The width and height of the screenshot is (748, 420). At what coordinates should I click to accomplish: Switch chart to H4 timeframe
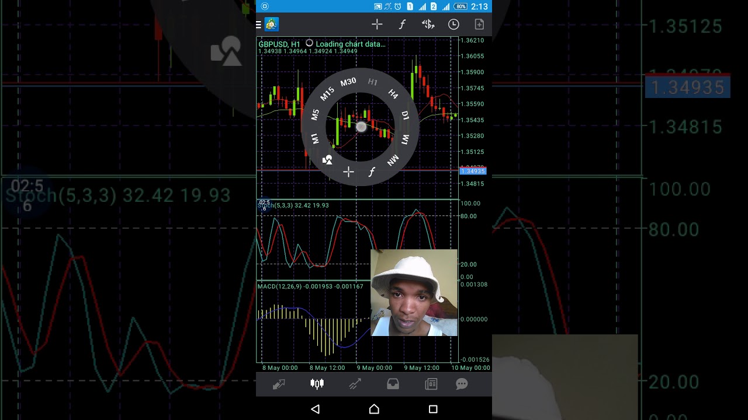(393, 94)
